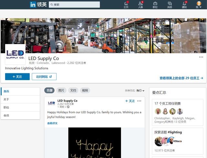
Task: Click LED Supply Co post author name
Action: (68, 101)
